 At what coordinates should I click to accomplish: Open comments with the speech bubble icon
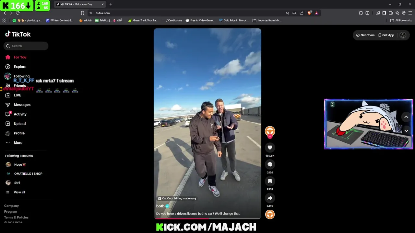click(270, 164)
